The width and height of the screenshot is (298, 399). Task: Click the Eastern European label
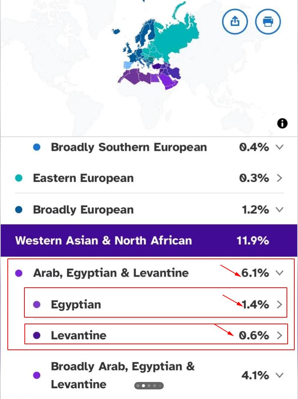(x=83, y=178)
